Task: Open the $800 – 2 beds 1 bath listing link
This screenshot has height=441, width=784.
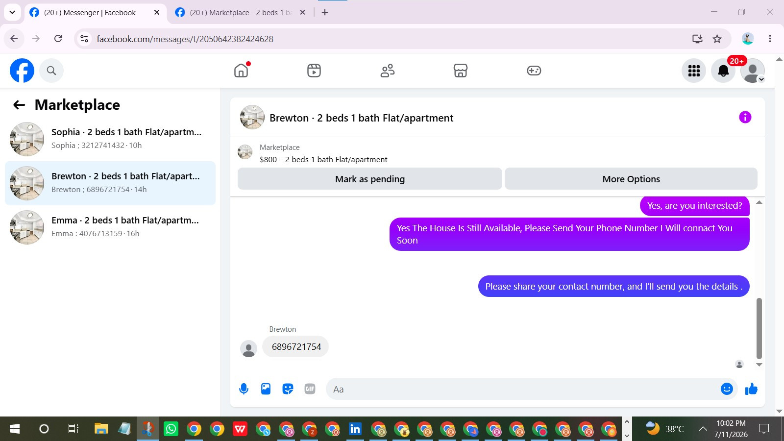Action: click(x=323, y=160)
